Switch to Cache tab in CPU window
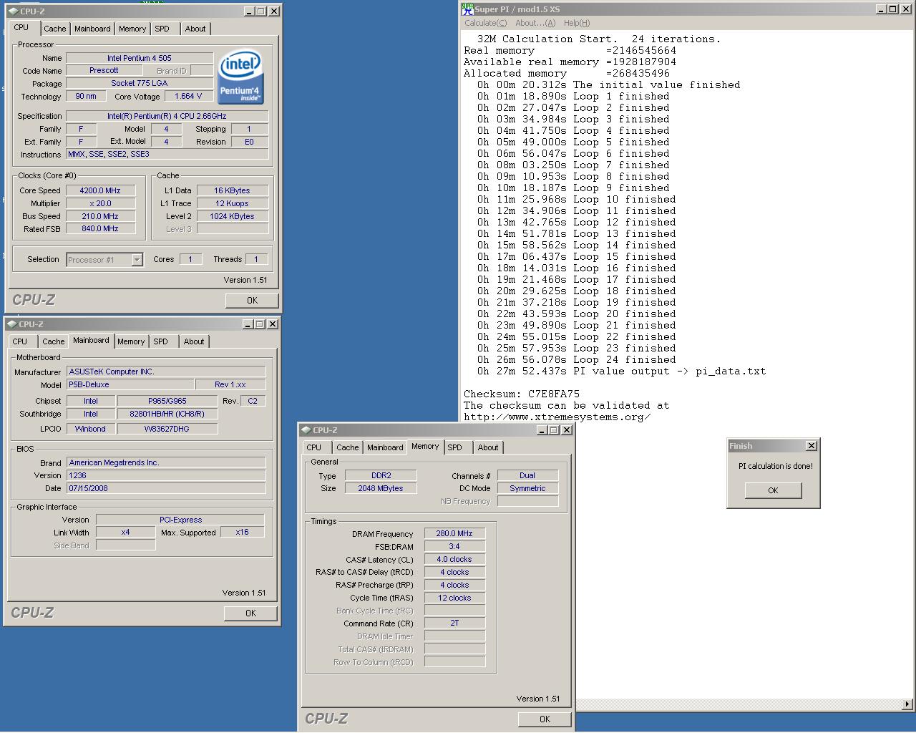Screen dimensions: 916x733 (x=54, y=29)
